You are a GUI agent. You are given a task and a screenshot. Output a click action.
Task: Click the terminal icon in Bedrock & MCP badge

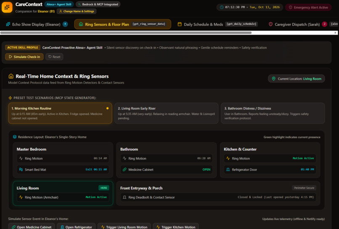(79, 4)
